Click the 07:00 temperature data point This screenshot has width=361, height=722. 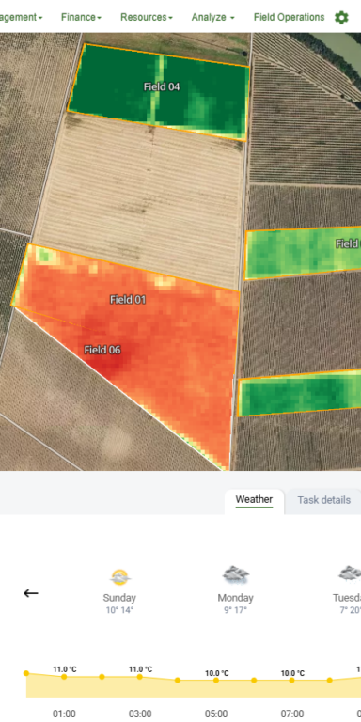[x=292, y=680]
